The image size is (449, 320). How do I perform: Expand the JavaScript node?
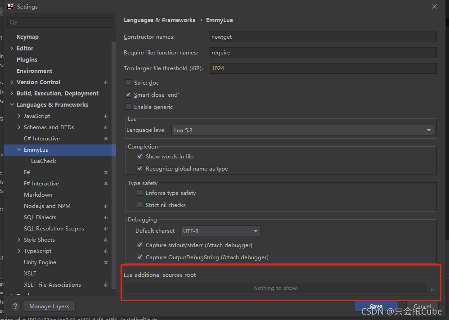click(19, 116)
